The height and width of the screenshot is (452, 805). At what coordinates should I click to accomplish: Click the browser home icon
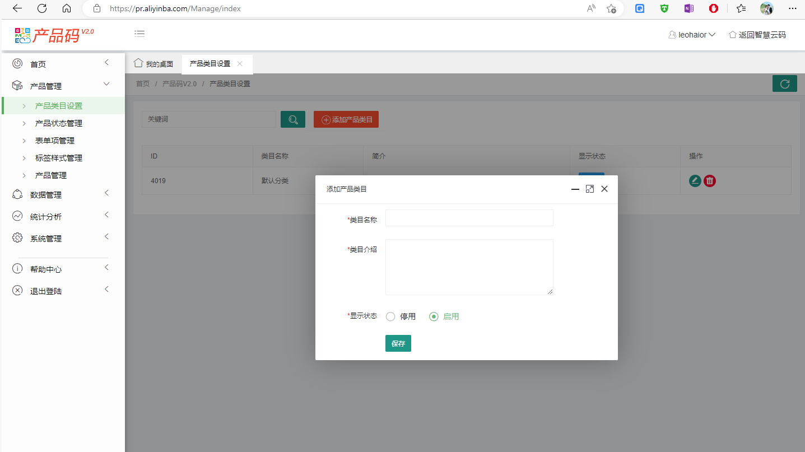tap(67, 8)
